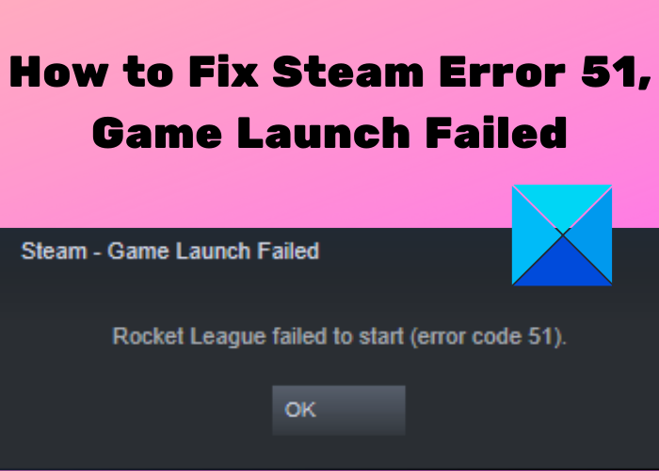Screen dimensions: 659x471
Task: Click the OK button in the dialog
Action: (x=339, y=410)
